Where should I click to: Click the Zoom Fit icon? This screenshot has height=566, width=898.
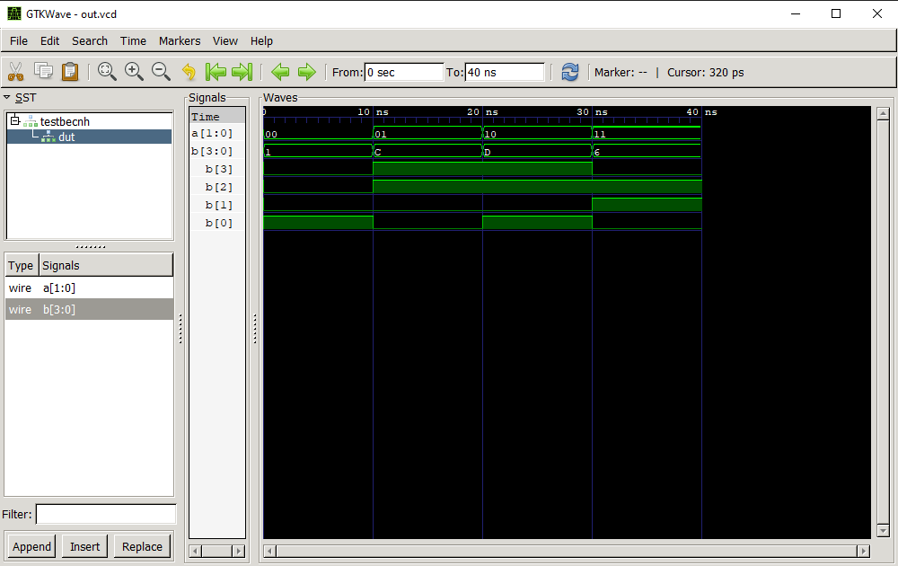pos(107,71)
